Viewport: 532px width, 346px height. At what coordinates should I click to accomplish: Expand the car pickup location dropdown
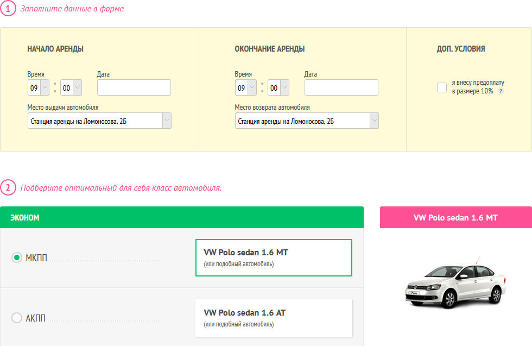click(99, 121)
